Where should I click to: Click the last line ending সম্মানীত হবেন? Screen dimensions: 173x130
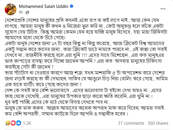pyautogui.click(x=67, y=114)
